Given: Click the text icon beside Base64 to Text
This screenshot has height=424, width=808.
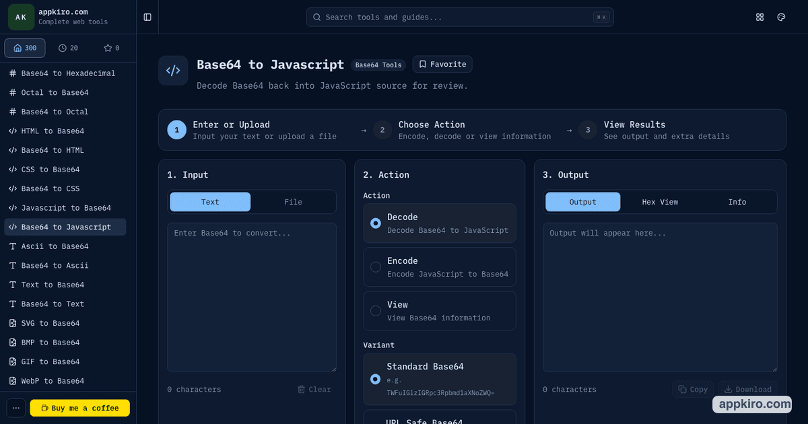Looking at the screenshot, I should [x=13, y=304].
